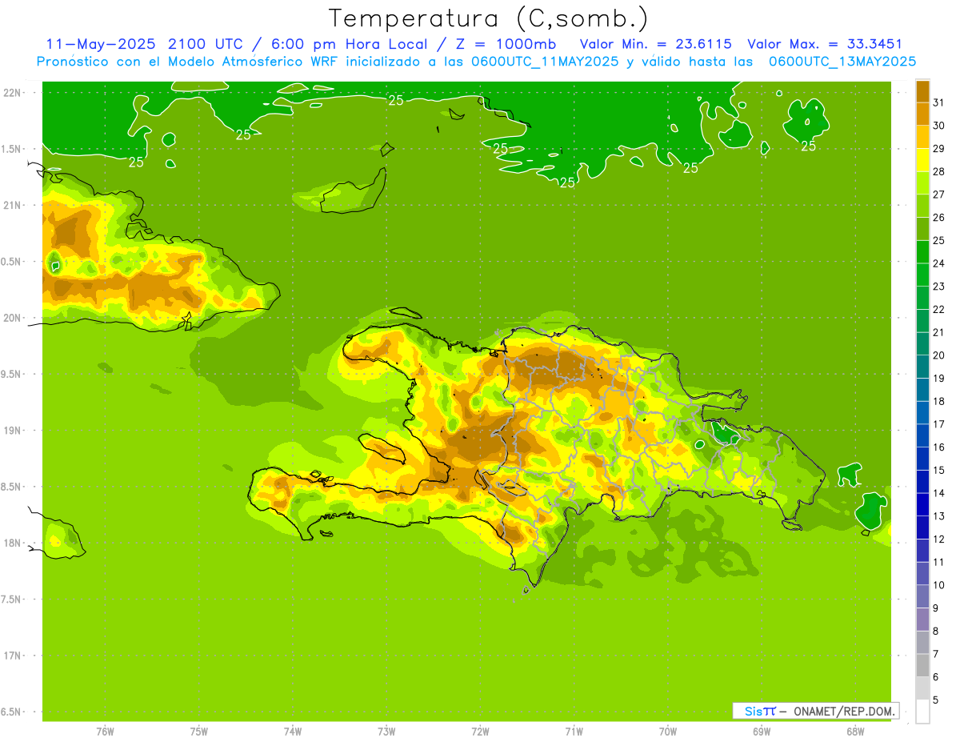Click the legend value '8'
Image resolution: width=960 pixels, height=742 pixels.
(936, 631)
